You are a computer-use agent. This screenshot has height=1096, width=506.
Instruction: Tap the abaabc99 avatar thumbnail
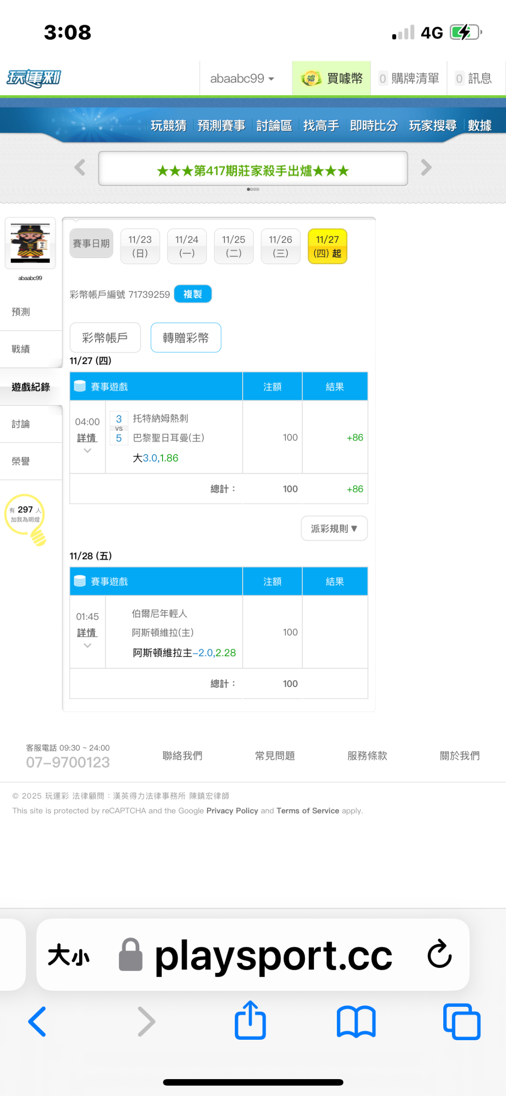(x=30, y=243)
